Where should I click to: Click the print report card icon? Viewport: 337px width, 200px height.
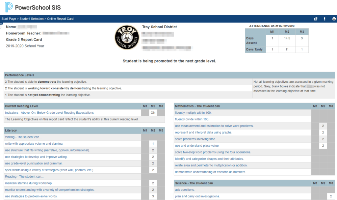(333, 19)
